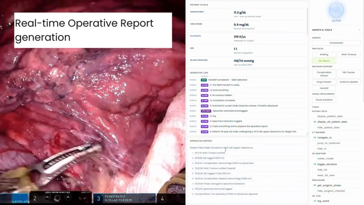Click report line 'Two episodes of 1000 mL'
364x205 pixels.
click(x=226, y=194)
